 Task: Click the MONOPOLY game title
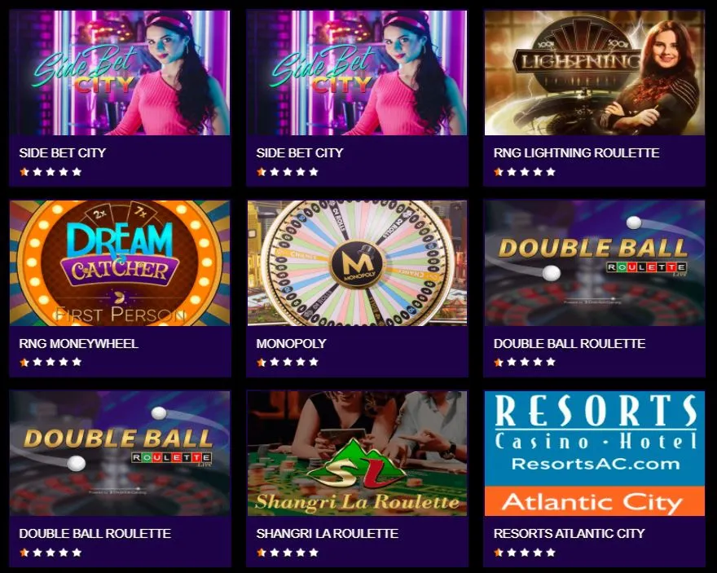click(x=292, y=343)
